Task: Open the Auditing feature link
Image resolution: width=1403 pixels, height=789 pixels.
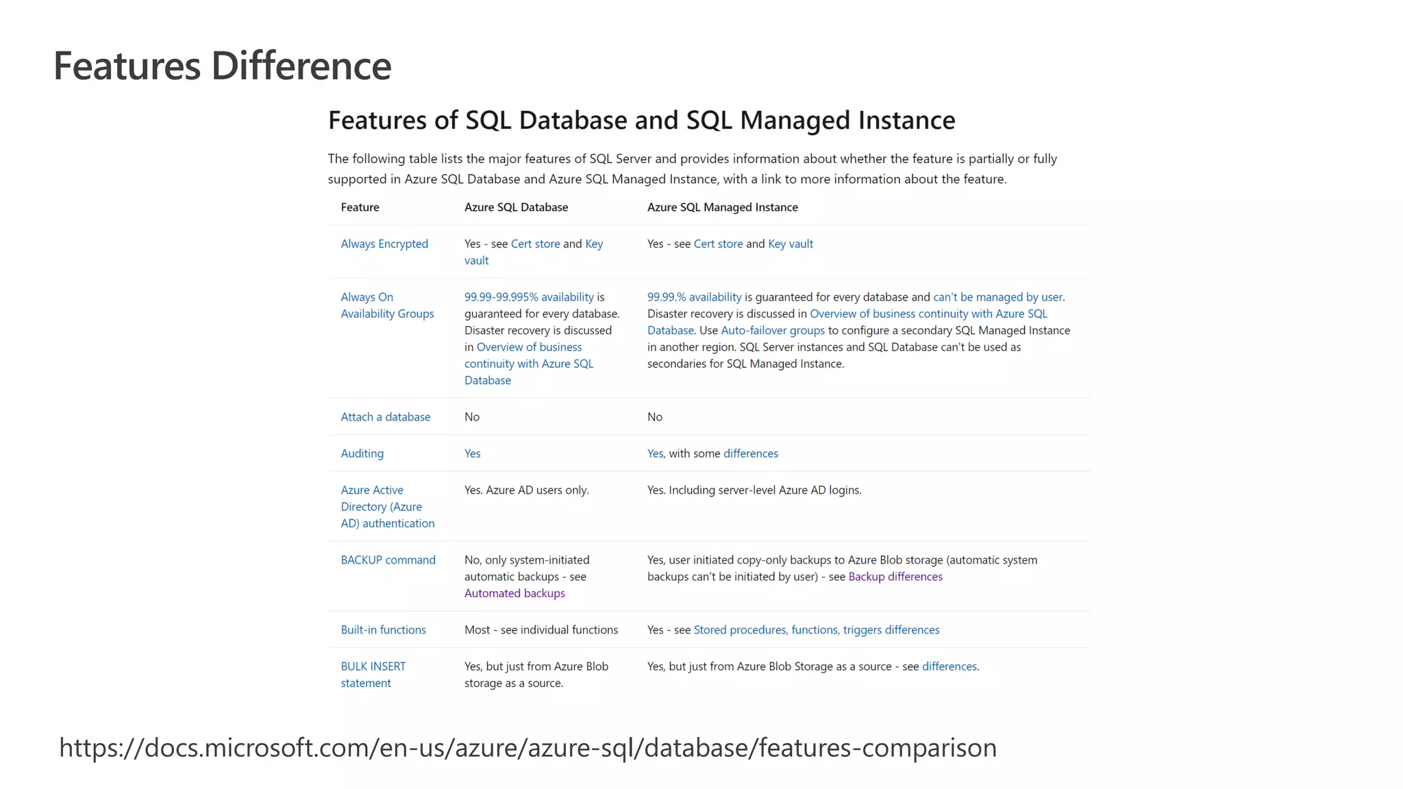Action: [x=362, y=453]
